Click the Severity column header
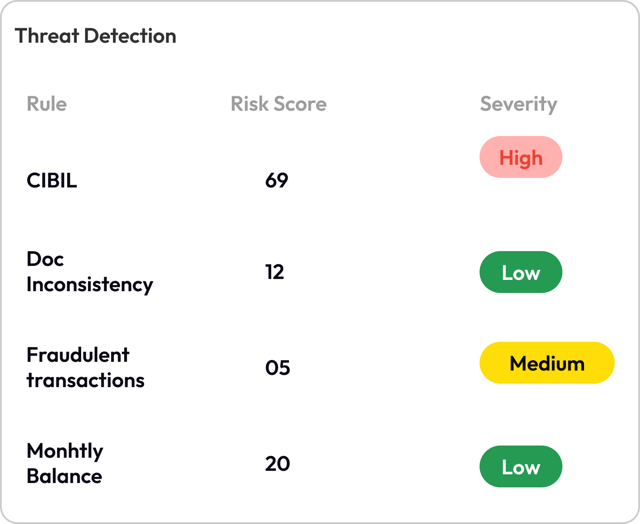 (518, 104)
